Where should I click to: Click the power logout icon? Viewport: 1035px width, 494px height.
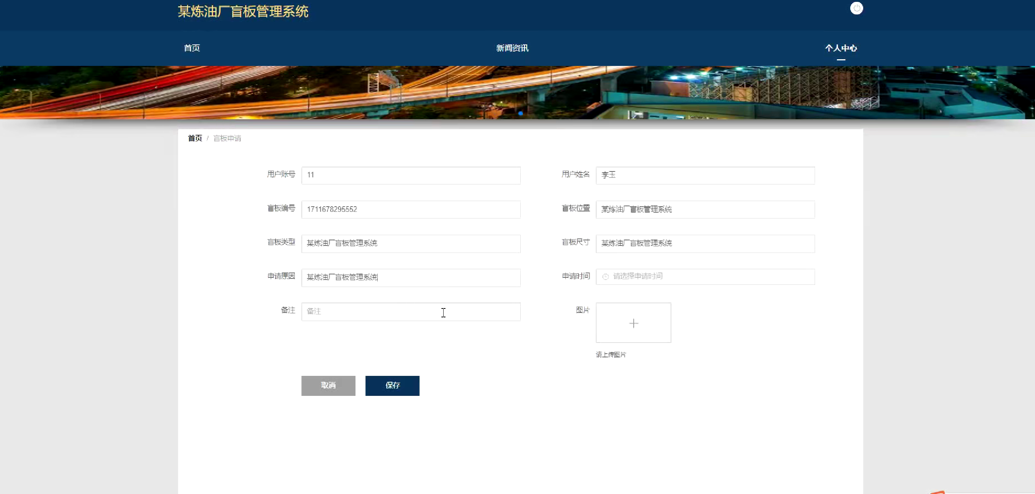point(856,9)
